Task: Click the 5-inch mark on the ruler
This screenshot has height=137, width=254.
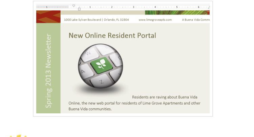Action: point(177,7)
